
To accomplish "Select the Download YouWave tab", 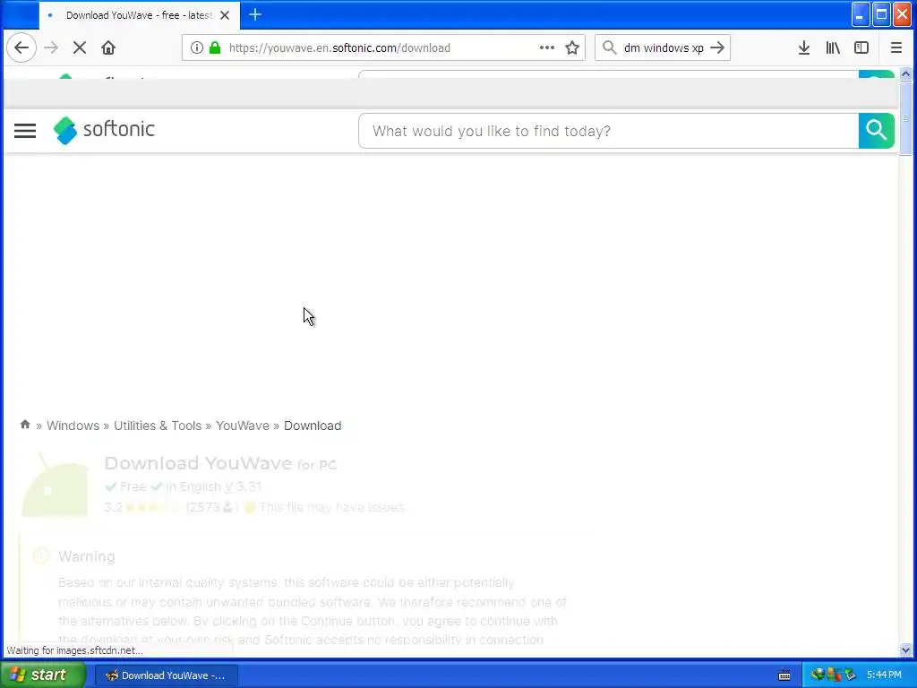I will pos(139,15).
